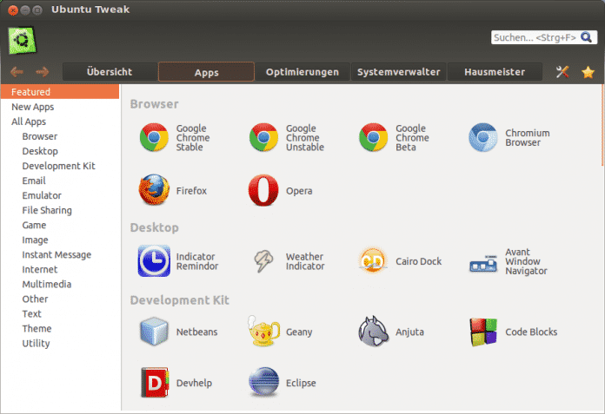Select the Game category

[x=60, y=225]
